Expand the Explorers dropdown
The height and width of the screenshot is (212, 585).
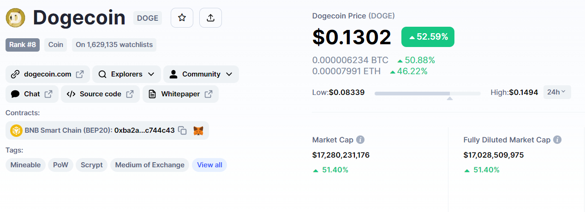(x=126, y=74)
